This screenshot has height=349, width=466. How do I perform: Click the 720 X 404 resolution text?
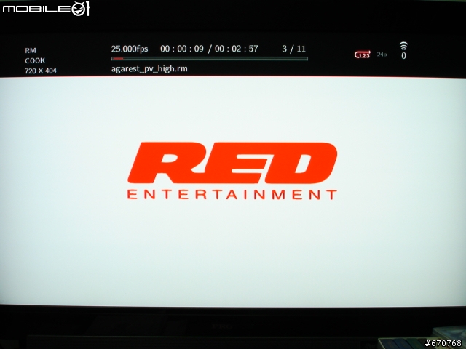tap(41, 71)
